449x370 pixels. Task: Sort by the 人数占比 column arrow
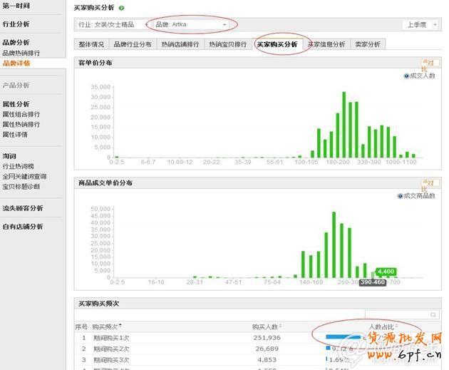396,326
